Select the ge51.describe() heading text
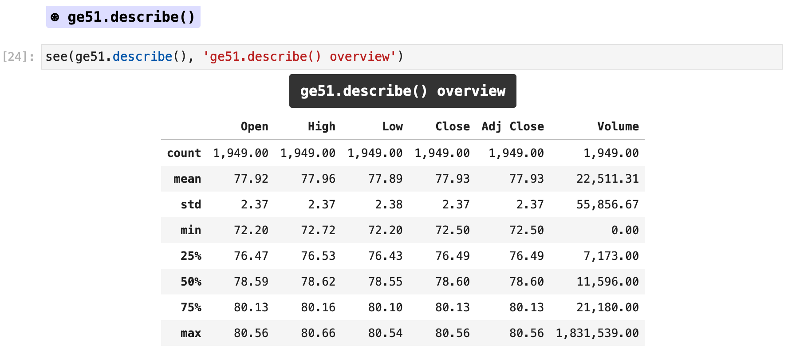 coord(131,17)
